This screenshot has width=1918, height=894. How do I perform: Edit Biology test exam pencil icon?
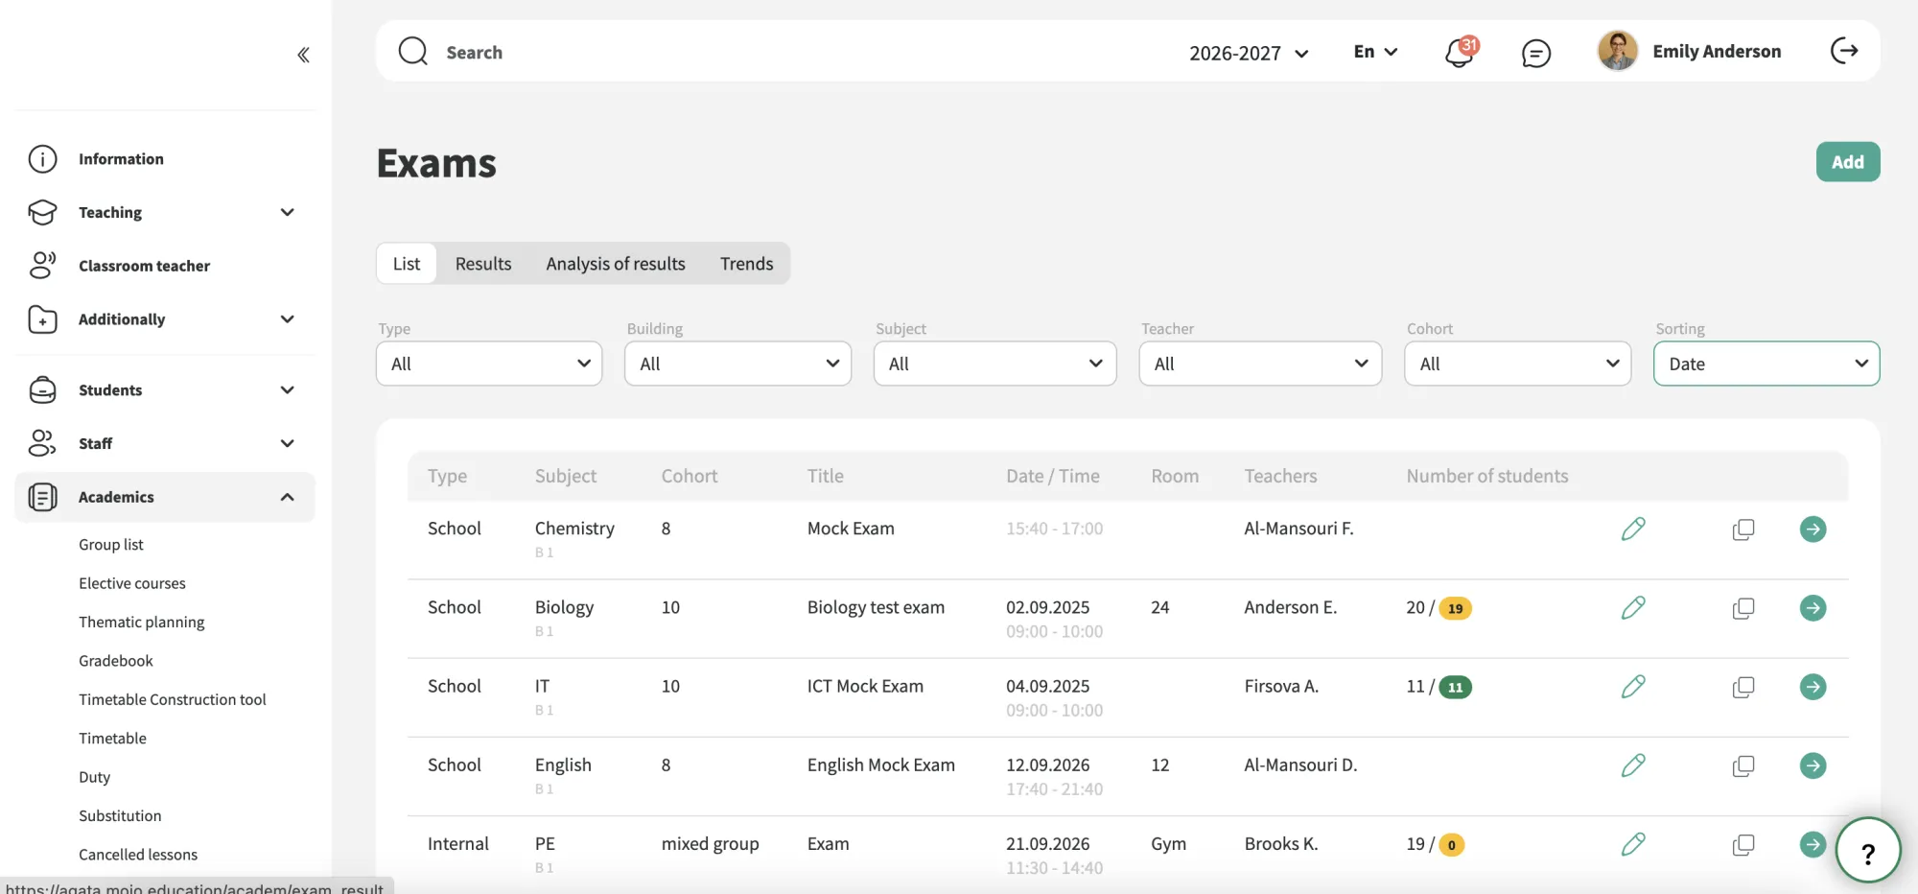[x=1633, y=607]
